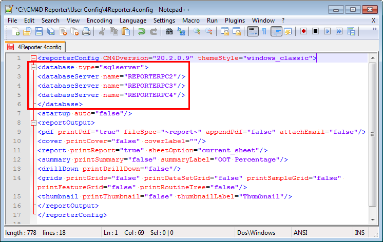Click the "sqlserver" database type value

122,67
